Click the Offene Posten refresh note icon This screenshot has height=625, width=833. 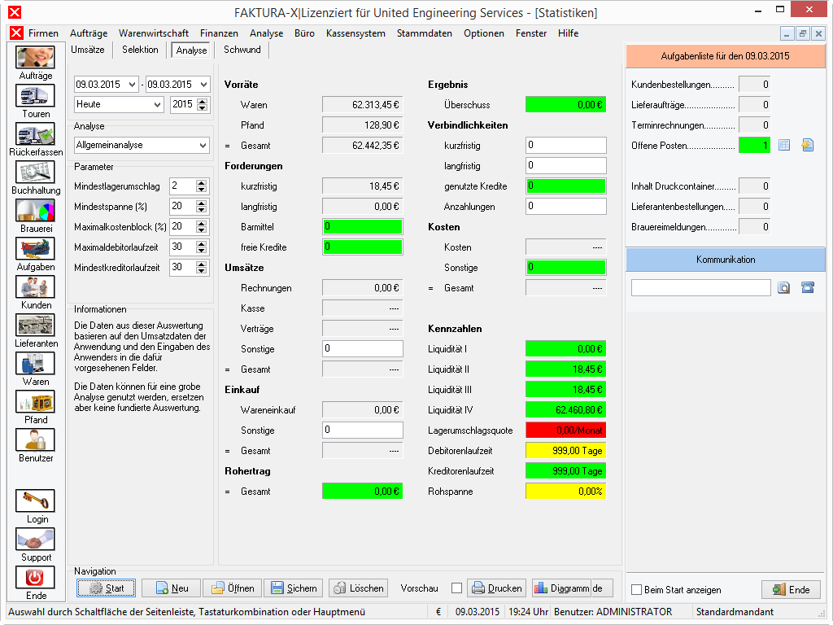pyautogui.click(x=808, y=145)
